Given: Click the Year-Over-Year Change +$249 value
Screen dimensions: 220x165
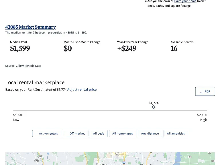Looking at the screenshot, I should click(127, 48).
